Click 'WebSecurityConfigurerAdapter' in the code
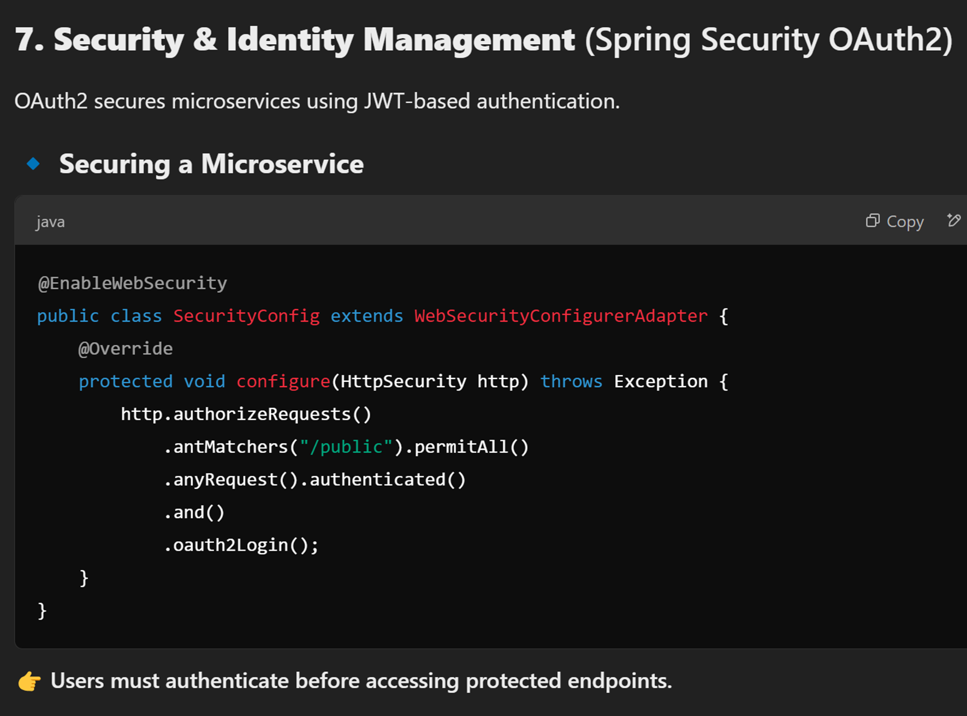Screen dimensions: 967x716 click(561, 316)
